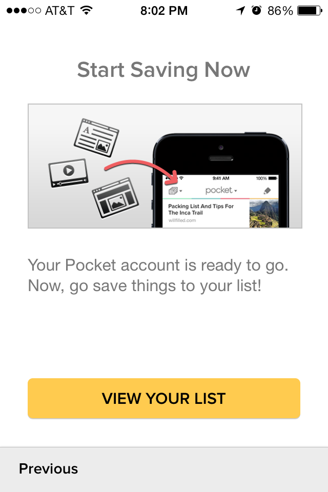Tap the phone mockup's front camera dot

tap(221, 147)
